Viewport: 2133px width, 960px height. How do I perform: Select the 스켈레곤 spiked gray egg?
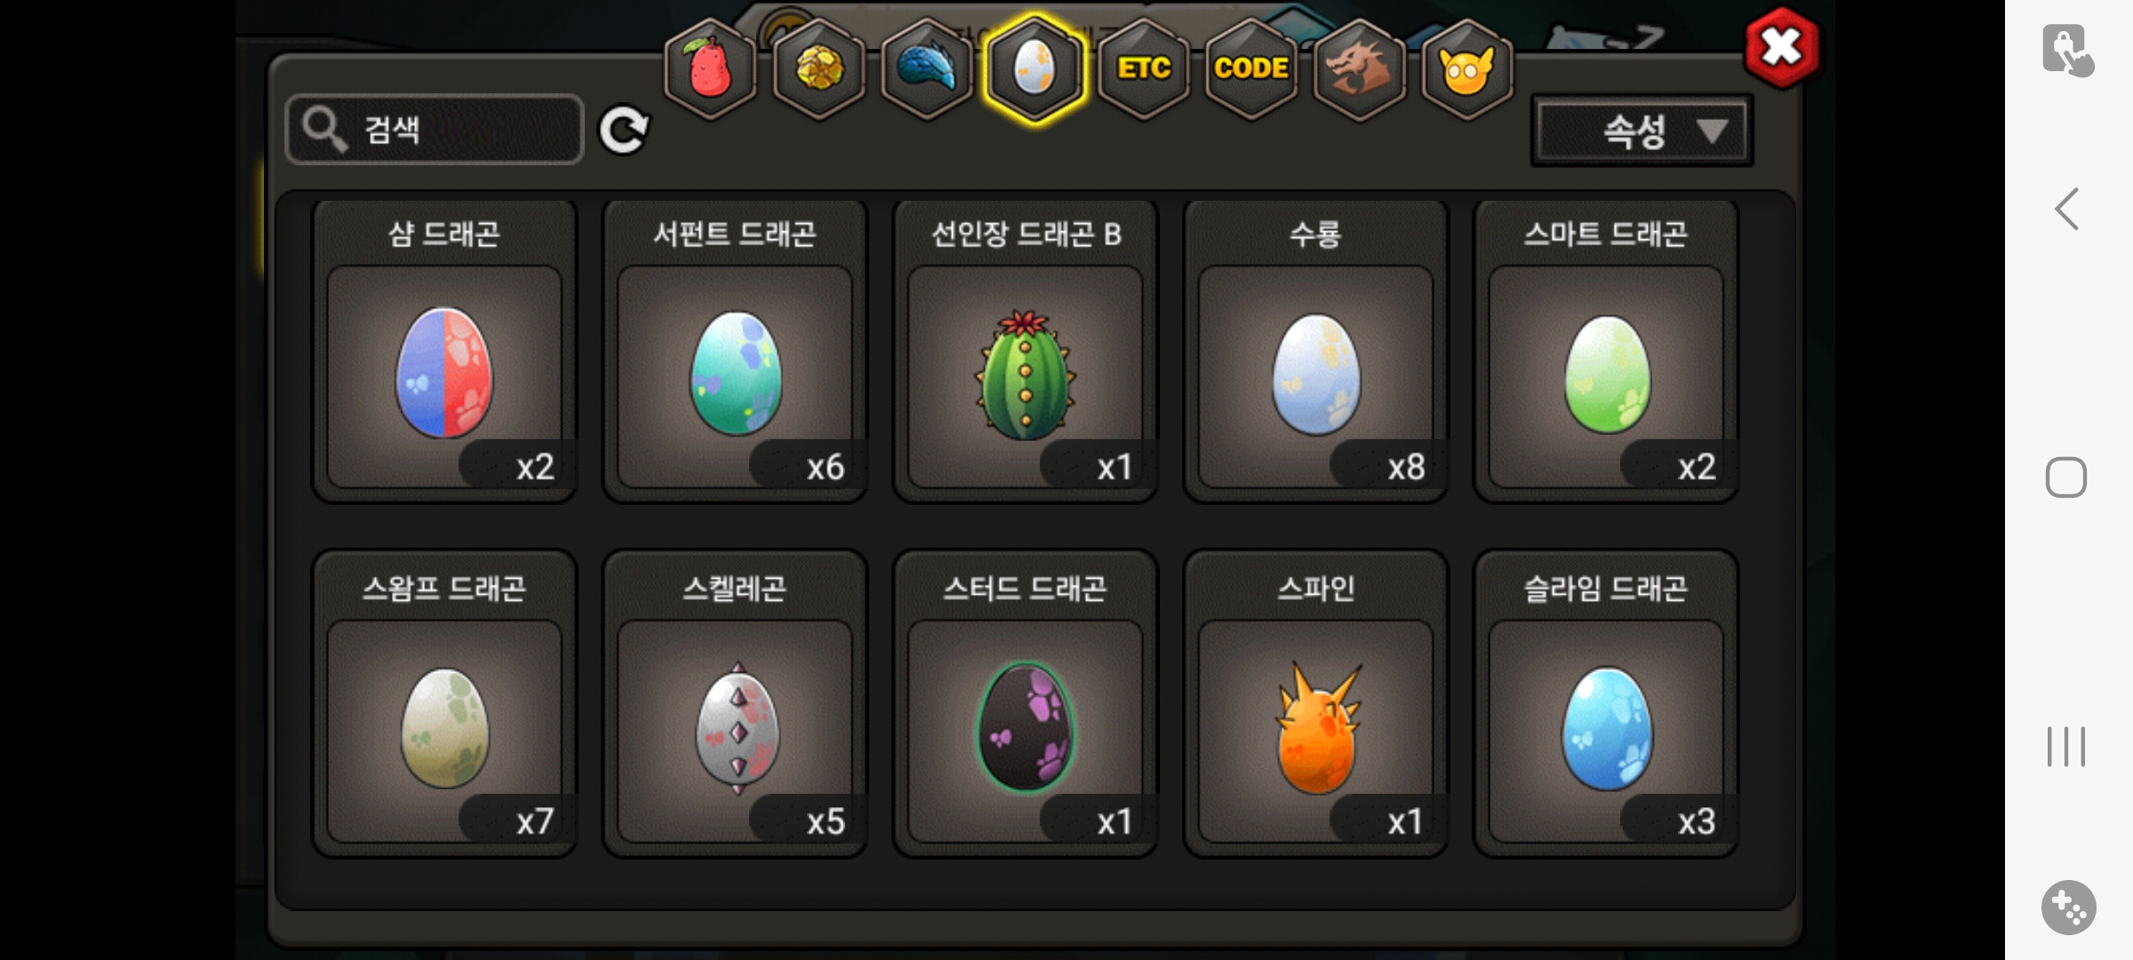pos(735,704)
